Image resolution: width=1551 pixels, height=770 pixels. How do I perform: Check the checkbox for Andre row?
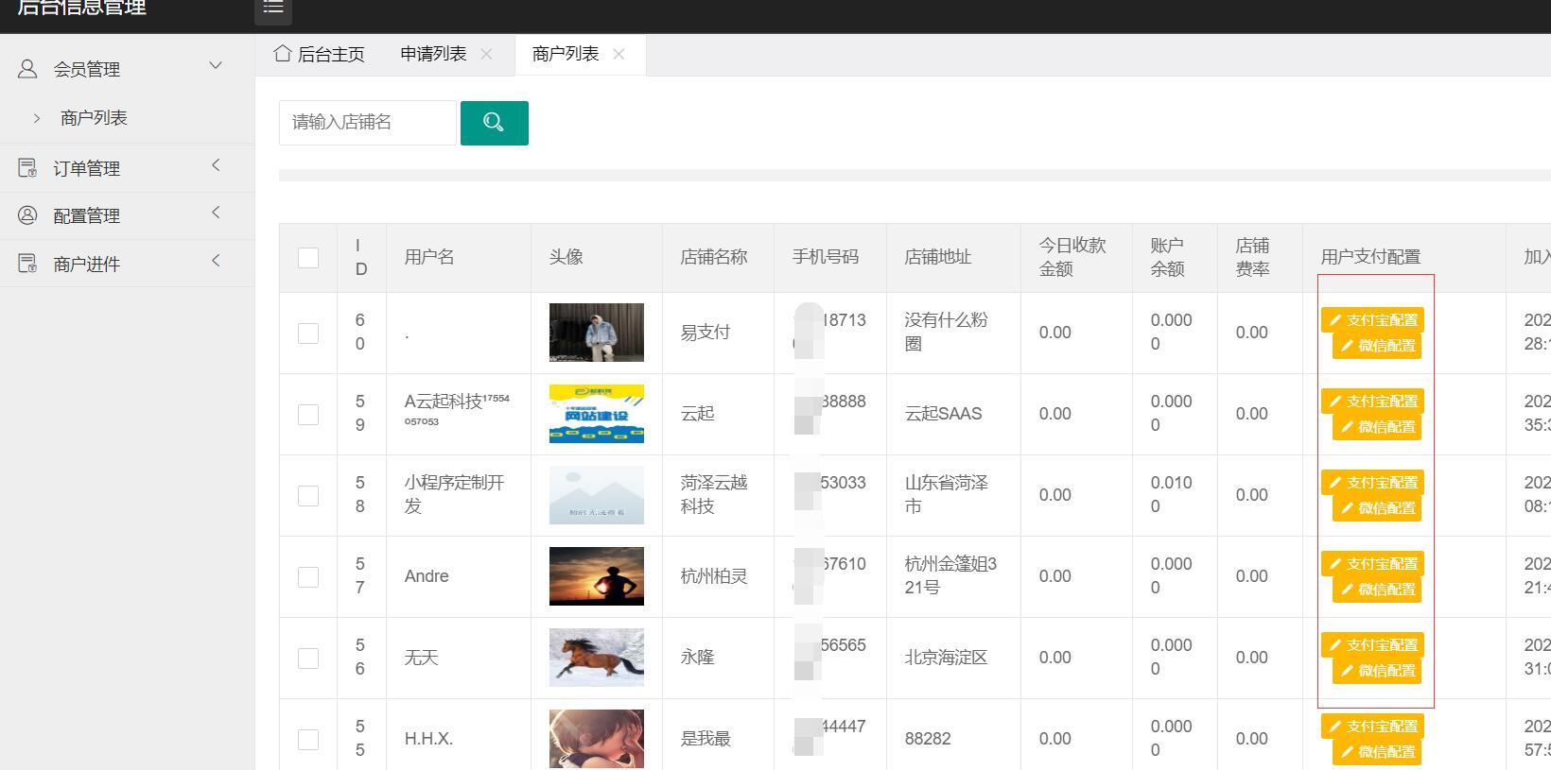308,576
